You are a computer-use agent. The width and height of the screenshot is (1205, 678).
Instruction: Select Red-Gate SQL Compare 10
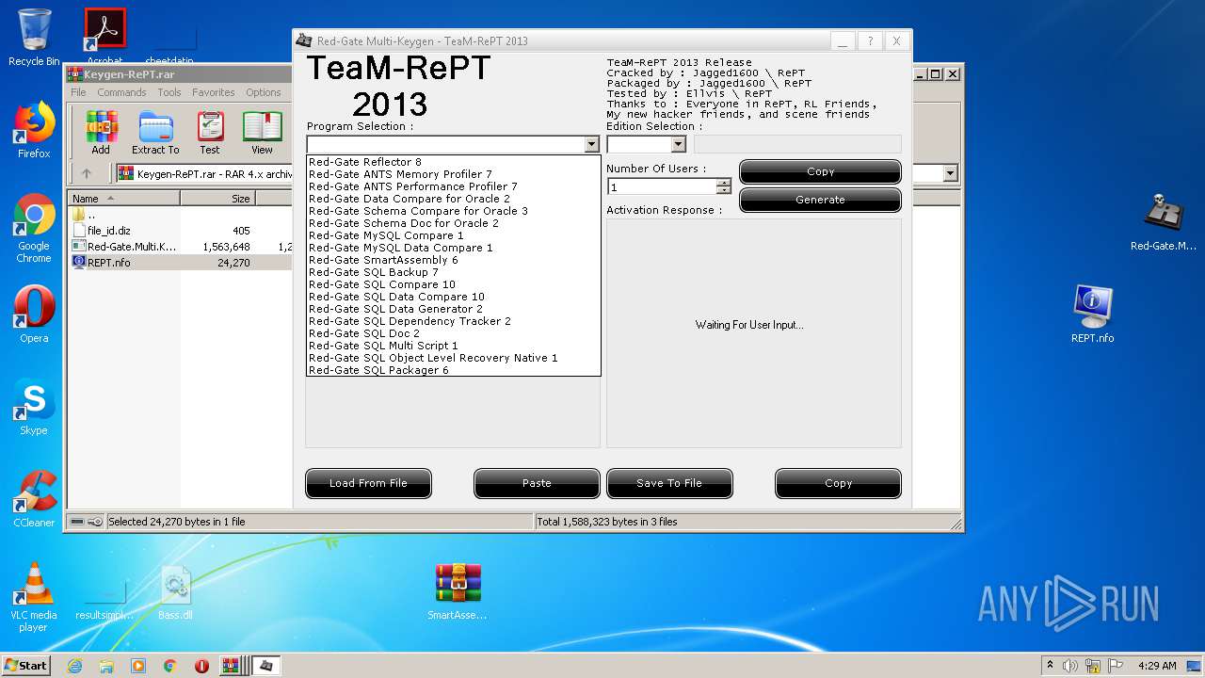pos(454,284)
